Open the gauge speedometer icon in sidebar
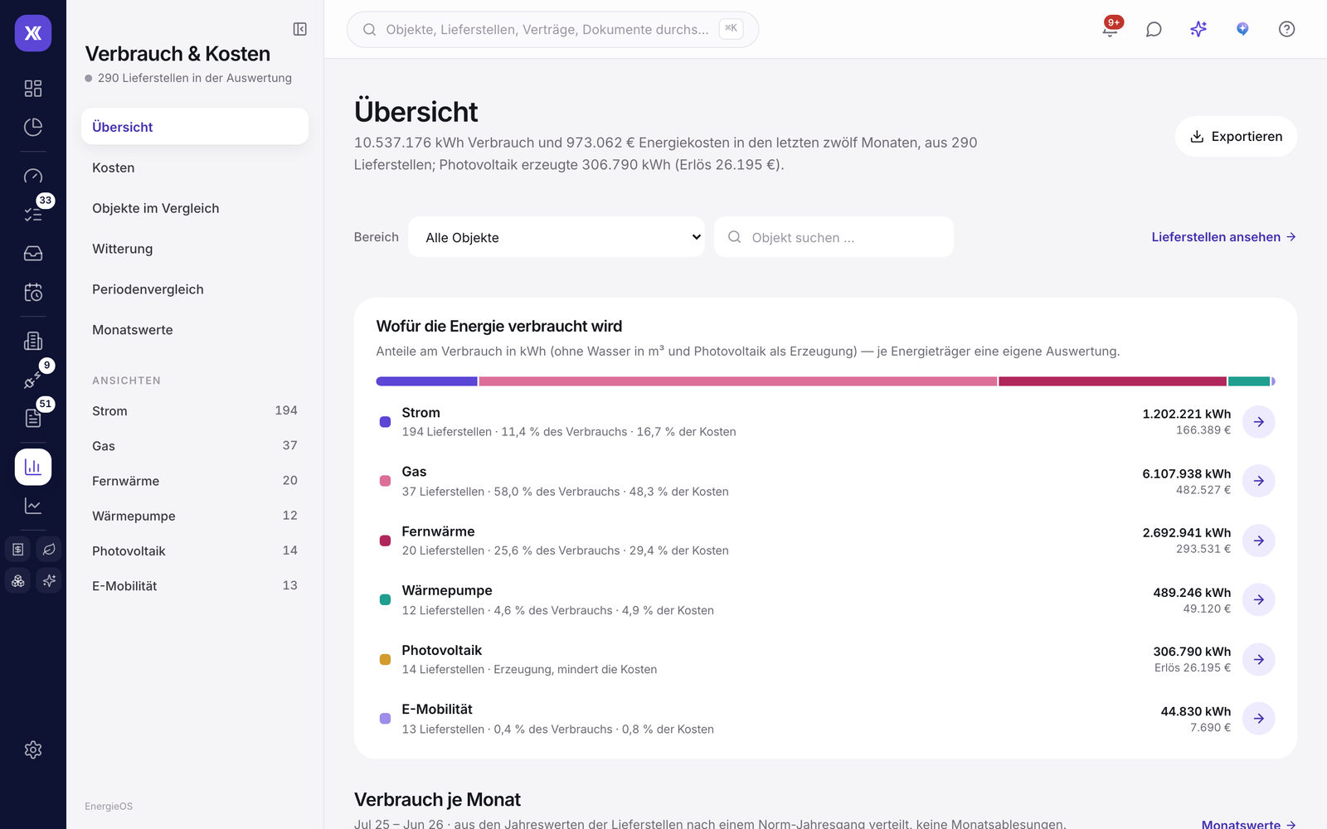 (33, 176)
